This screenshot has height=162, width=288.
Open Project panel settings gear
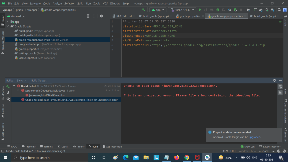tap(101, 16)
